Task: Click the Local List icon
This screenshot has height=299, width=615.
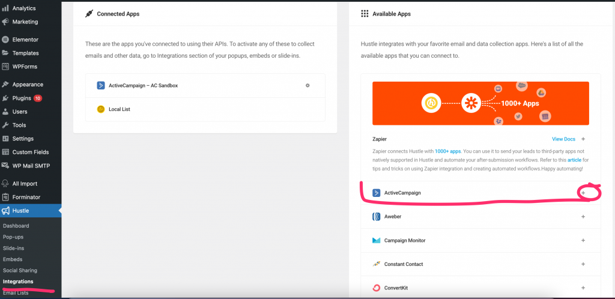Action: click(101, 109)
